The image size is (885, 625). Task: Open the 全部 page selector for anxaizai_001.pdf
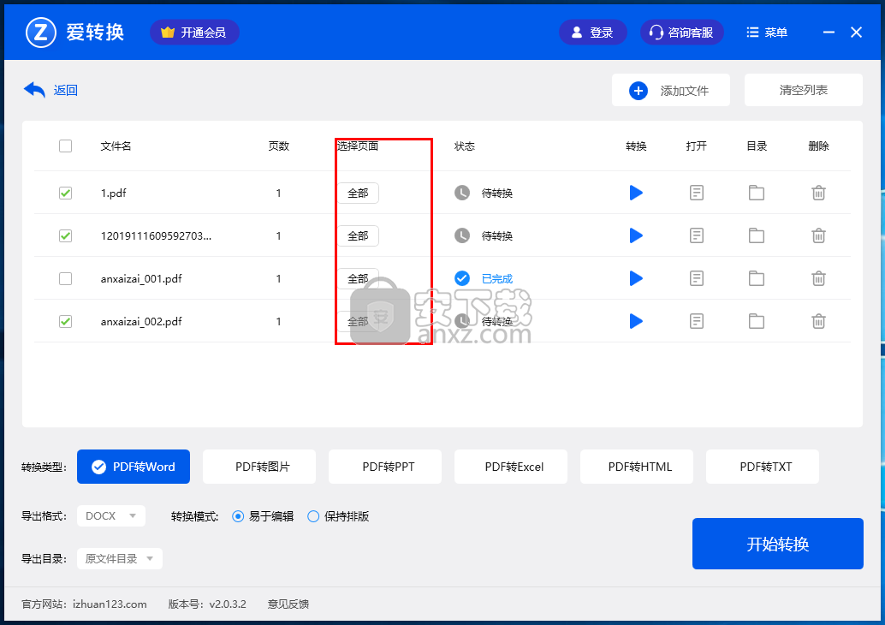point(358,278)
